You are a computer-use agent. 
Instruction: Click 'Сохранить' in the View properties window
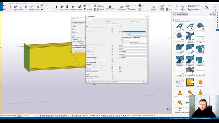click(75, 23)
